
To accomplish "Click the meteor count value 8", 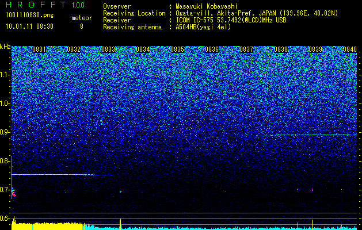I will click(82, 26).
